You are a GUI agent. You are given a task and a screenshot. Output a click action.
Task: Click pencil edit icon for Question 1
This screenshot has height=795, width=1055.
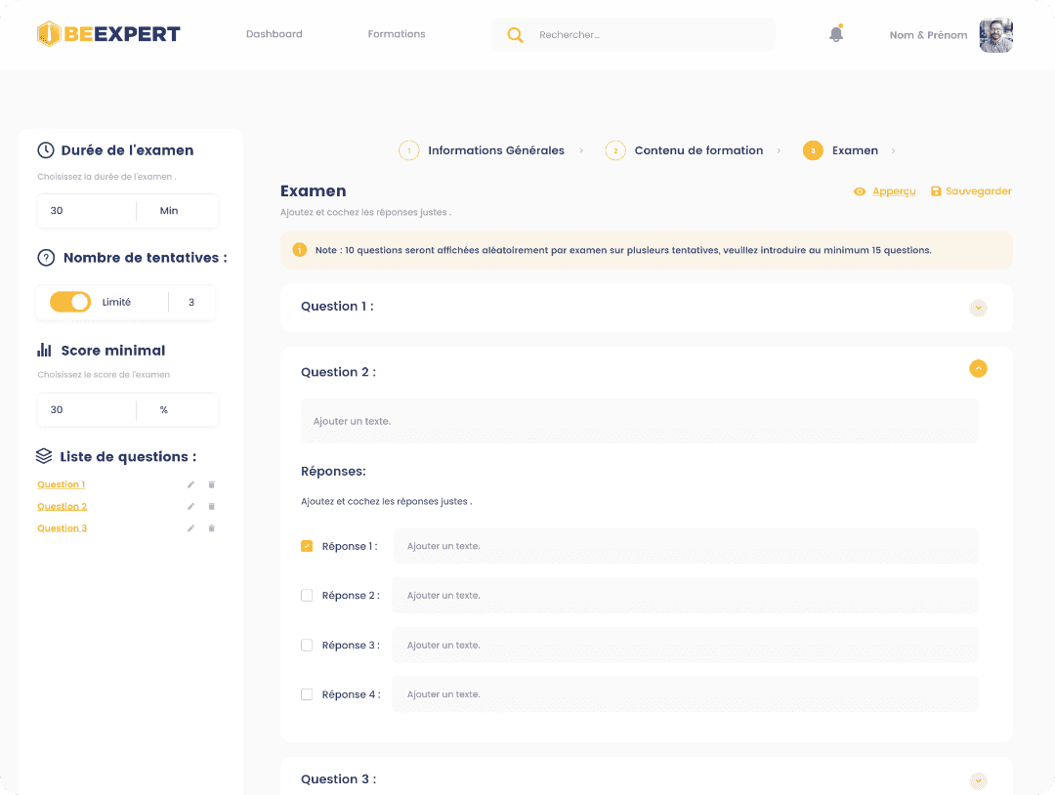(191, 484)
